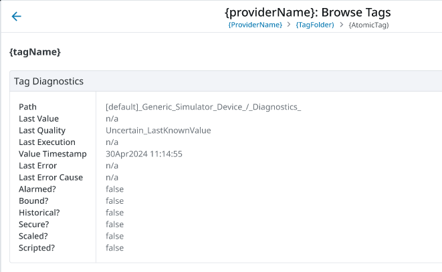Screen dimensions: 442x272
Task: Select the Last Execution label
Action: coord(47,142)
